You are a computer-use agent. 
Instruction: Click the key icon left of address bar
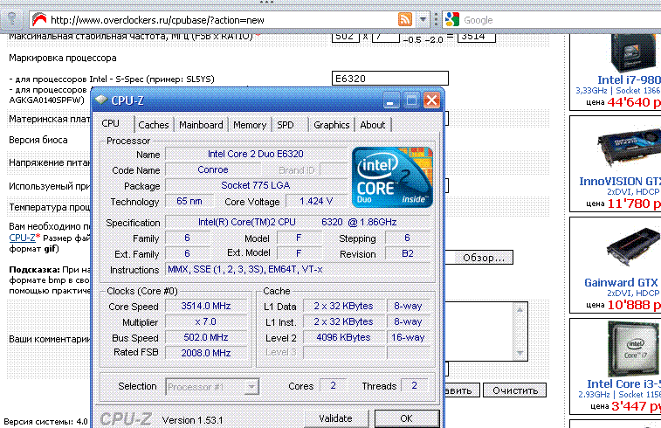(12, 19)
